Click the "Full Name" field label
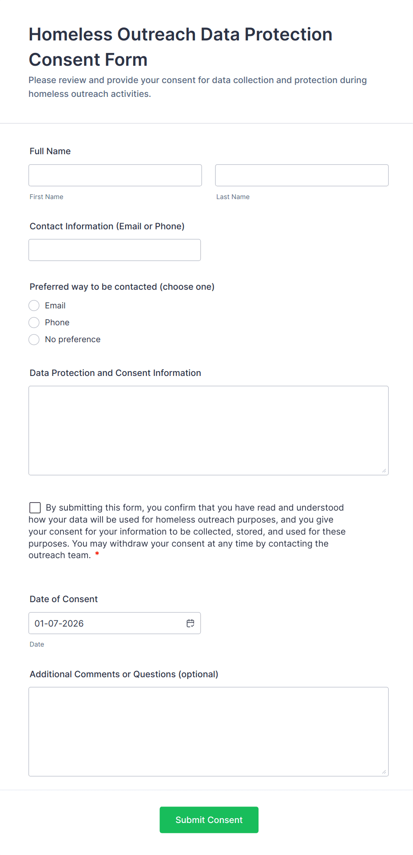The width and height of the screenshot is (413, 855). (50, 151)
